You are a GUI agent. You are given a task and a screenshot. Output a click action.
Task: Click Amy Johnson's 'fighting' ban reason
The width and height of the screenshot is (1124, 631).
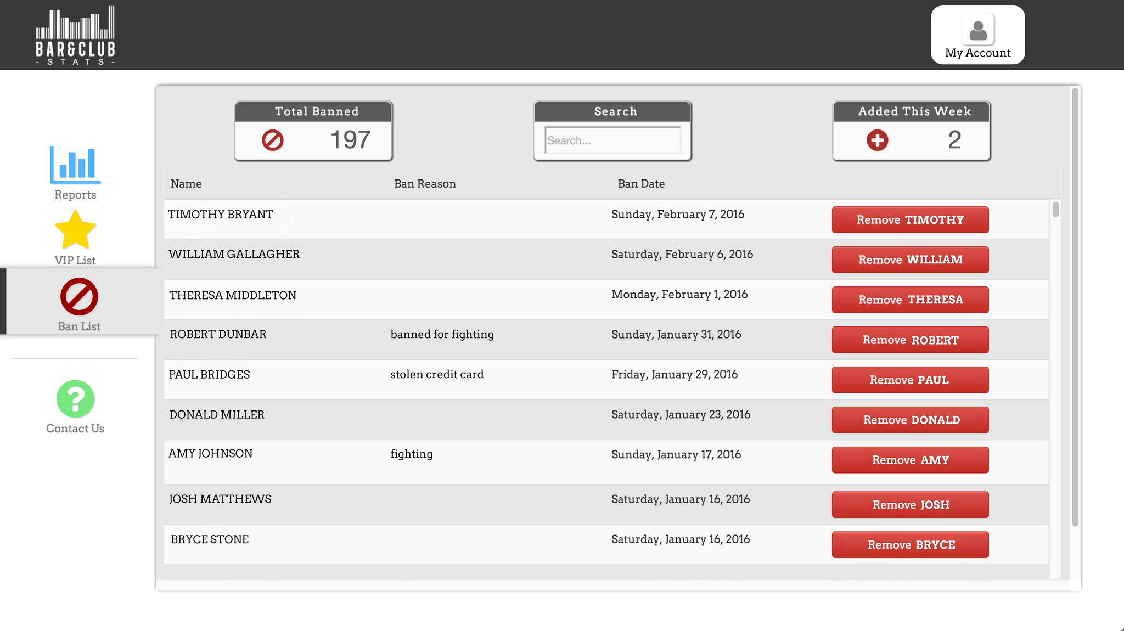coord(412,454)
